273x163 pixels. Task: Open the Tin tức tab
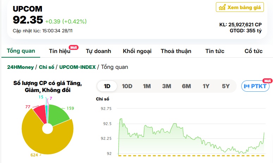(215, 51)
